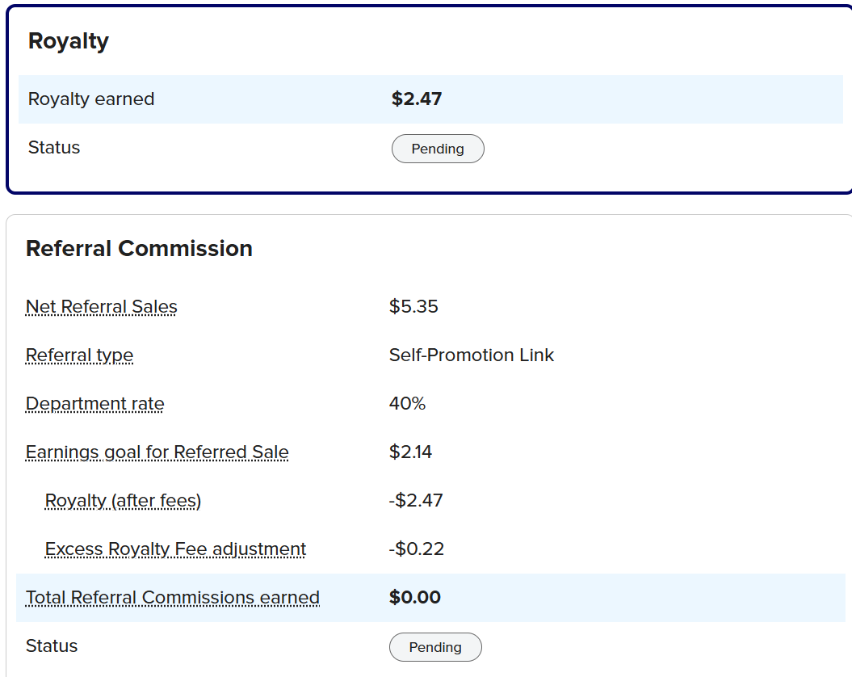Viewport: 852px width, 677px height.
Task: Open Excess Royalty Fee adjustment explanation
Action: point(175,549)
